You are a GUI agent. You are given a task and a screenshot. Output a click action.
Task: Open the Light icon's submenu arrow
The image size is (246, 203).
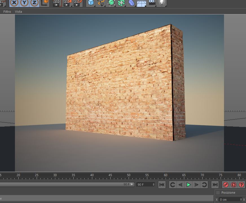[166, 6]
